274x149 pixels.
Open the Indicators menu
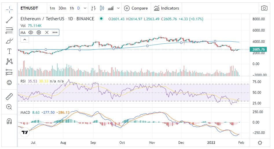[x=166, y=8]
